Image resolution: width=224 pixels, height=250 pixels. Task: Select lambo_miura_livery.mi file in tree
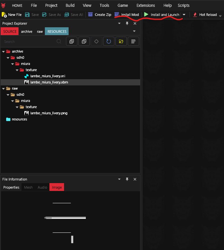(48, 76)
